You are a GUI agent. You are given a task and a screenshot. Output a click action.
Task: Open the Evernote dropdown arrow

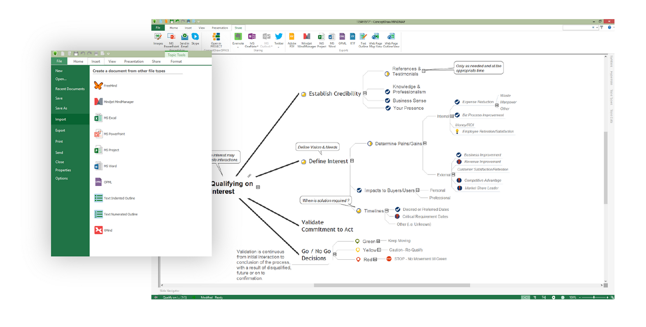tap(238, 48)
